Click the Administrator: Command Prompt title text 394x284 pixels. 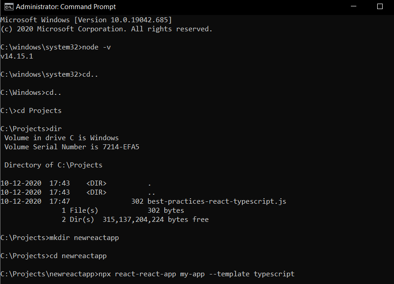point(65,7)
